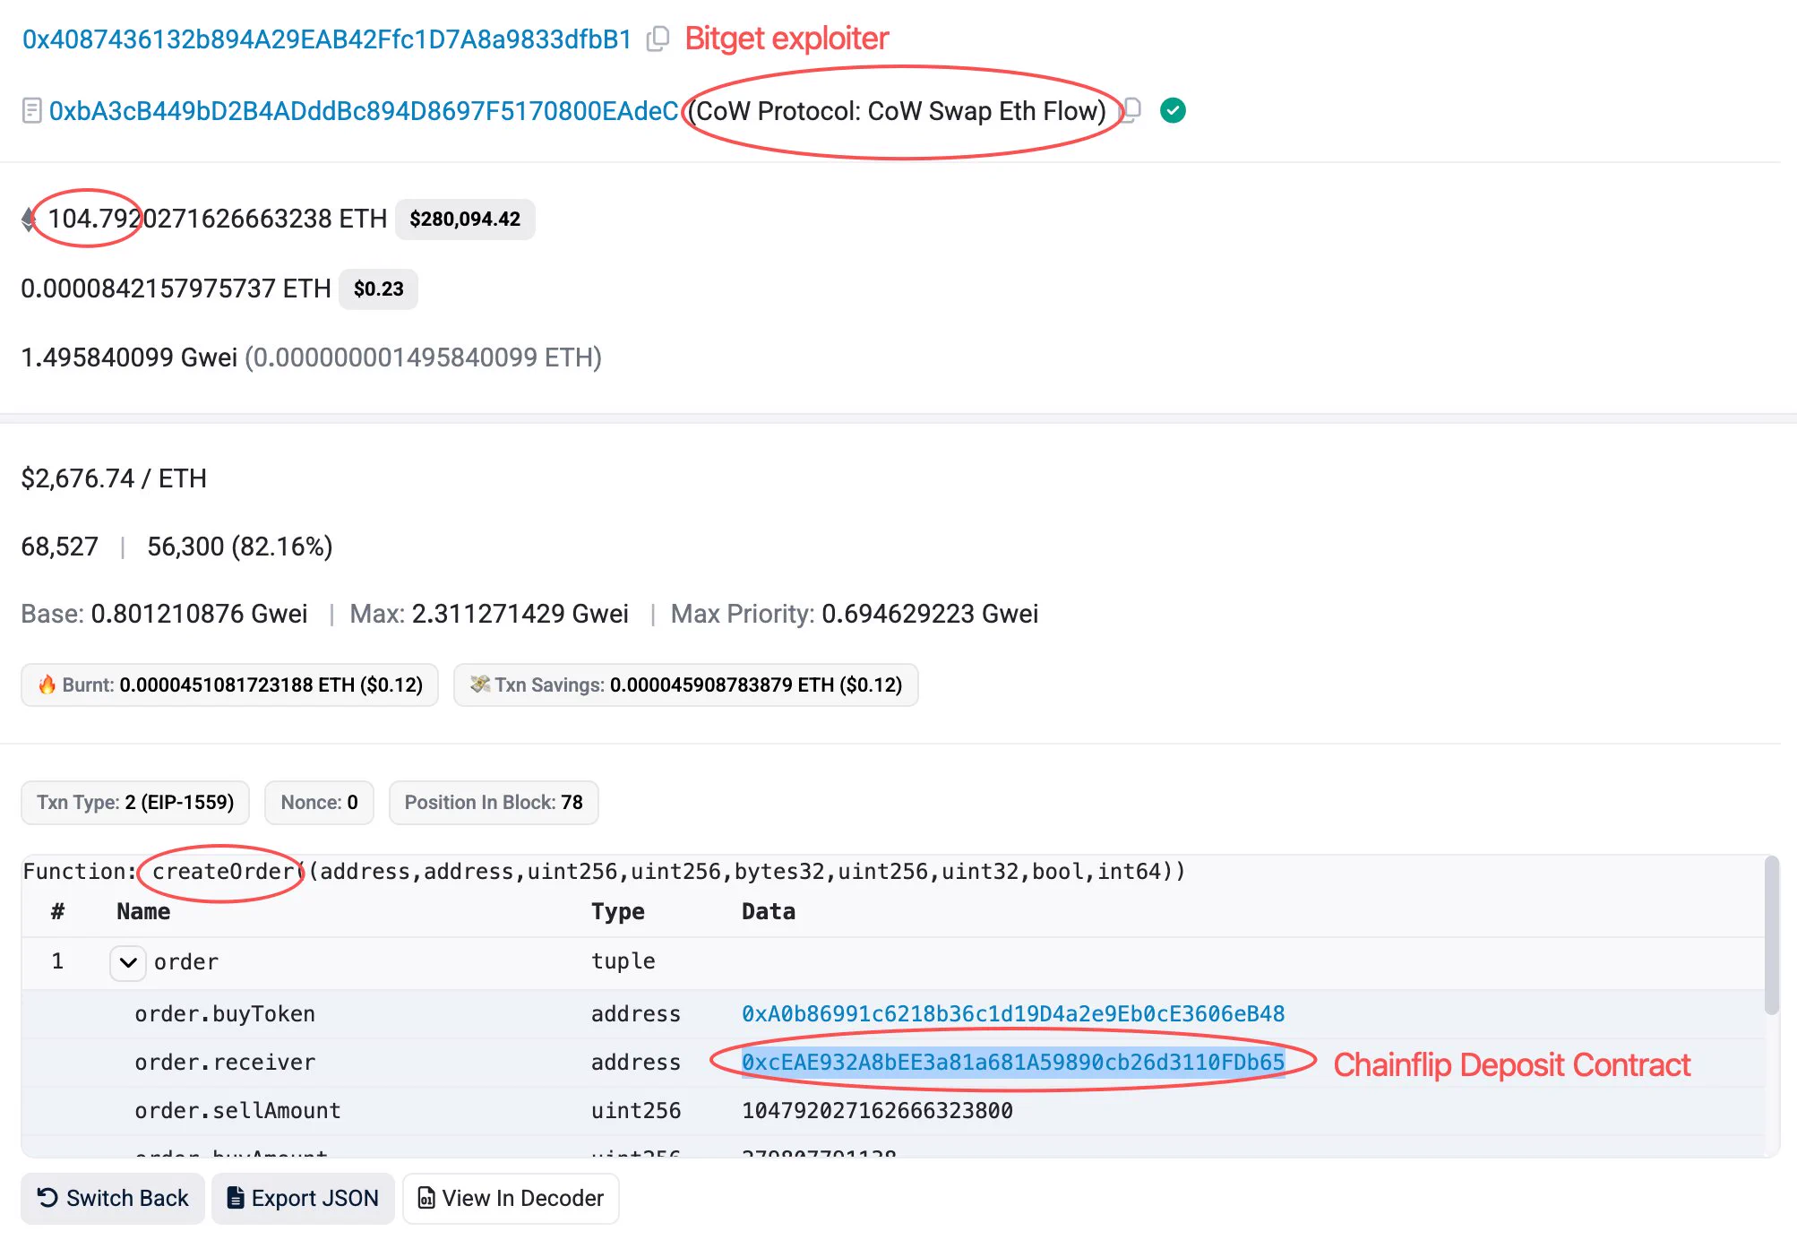This screenshot has height=1240, width=1797.
Task: Select the order.receiver name cell
Action: tap(225, 1062)
